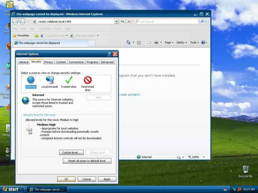This screenshot has height=193, width=258.
Task: Click the zoom magnifier in status bar
Action: pyautogui.click(x=189, y=157)
